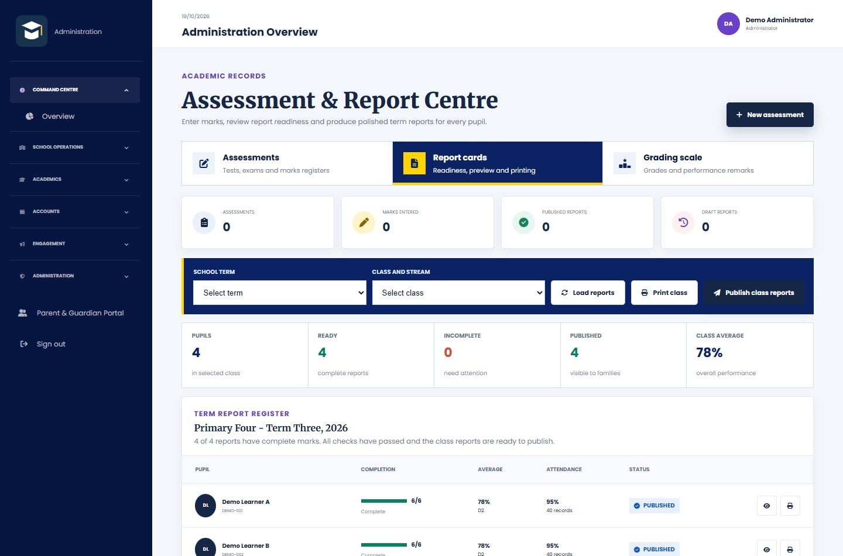Expand the School Operations menu
The height and width of the screenshot is (556, 843).
(75, 147)
